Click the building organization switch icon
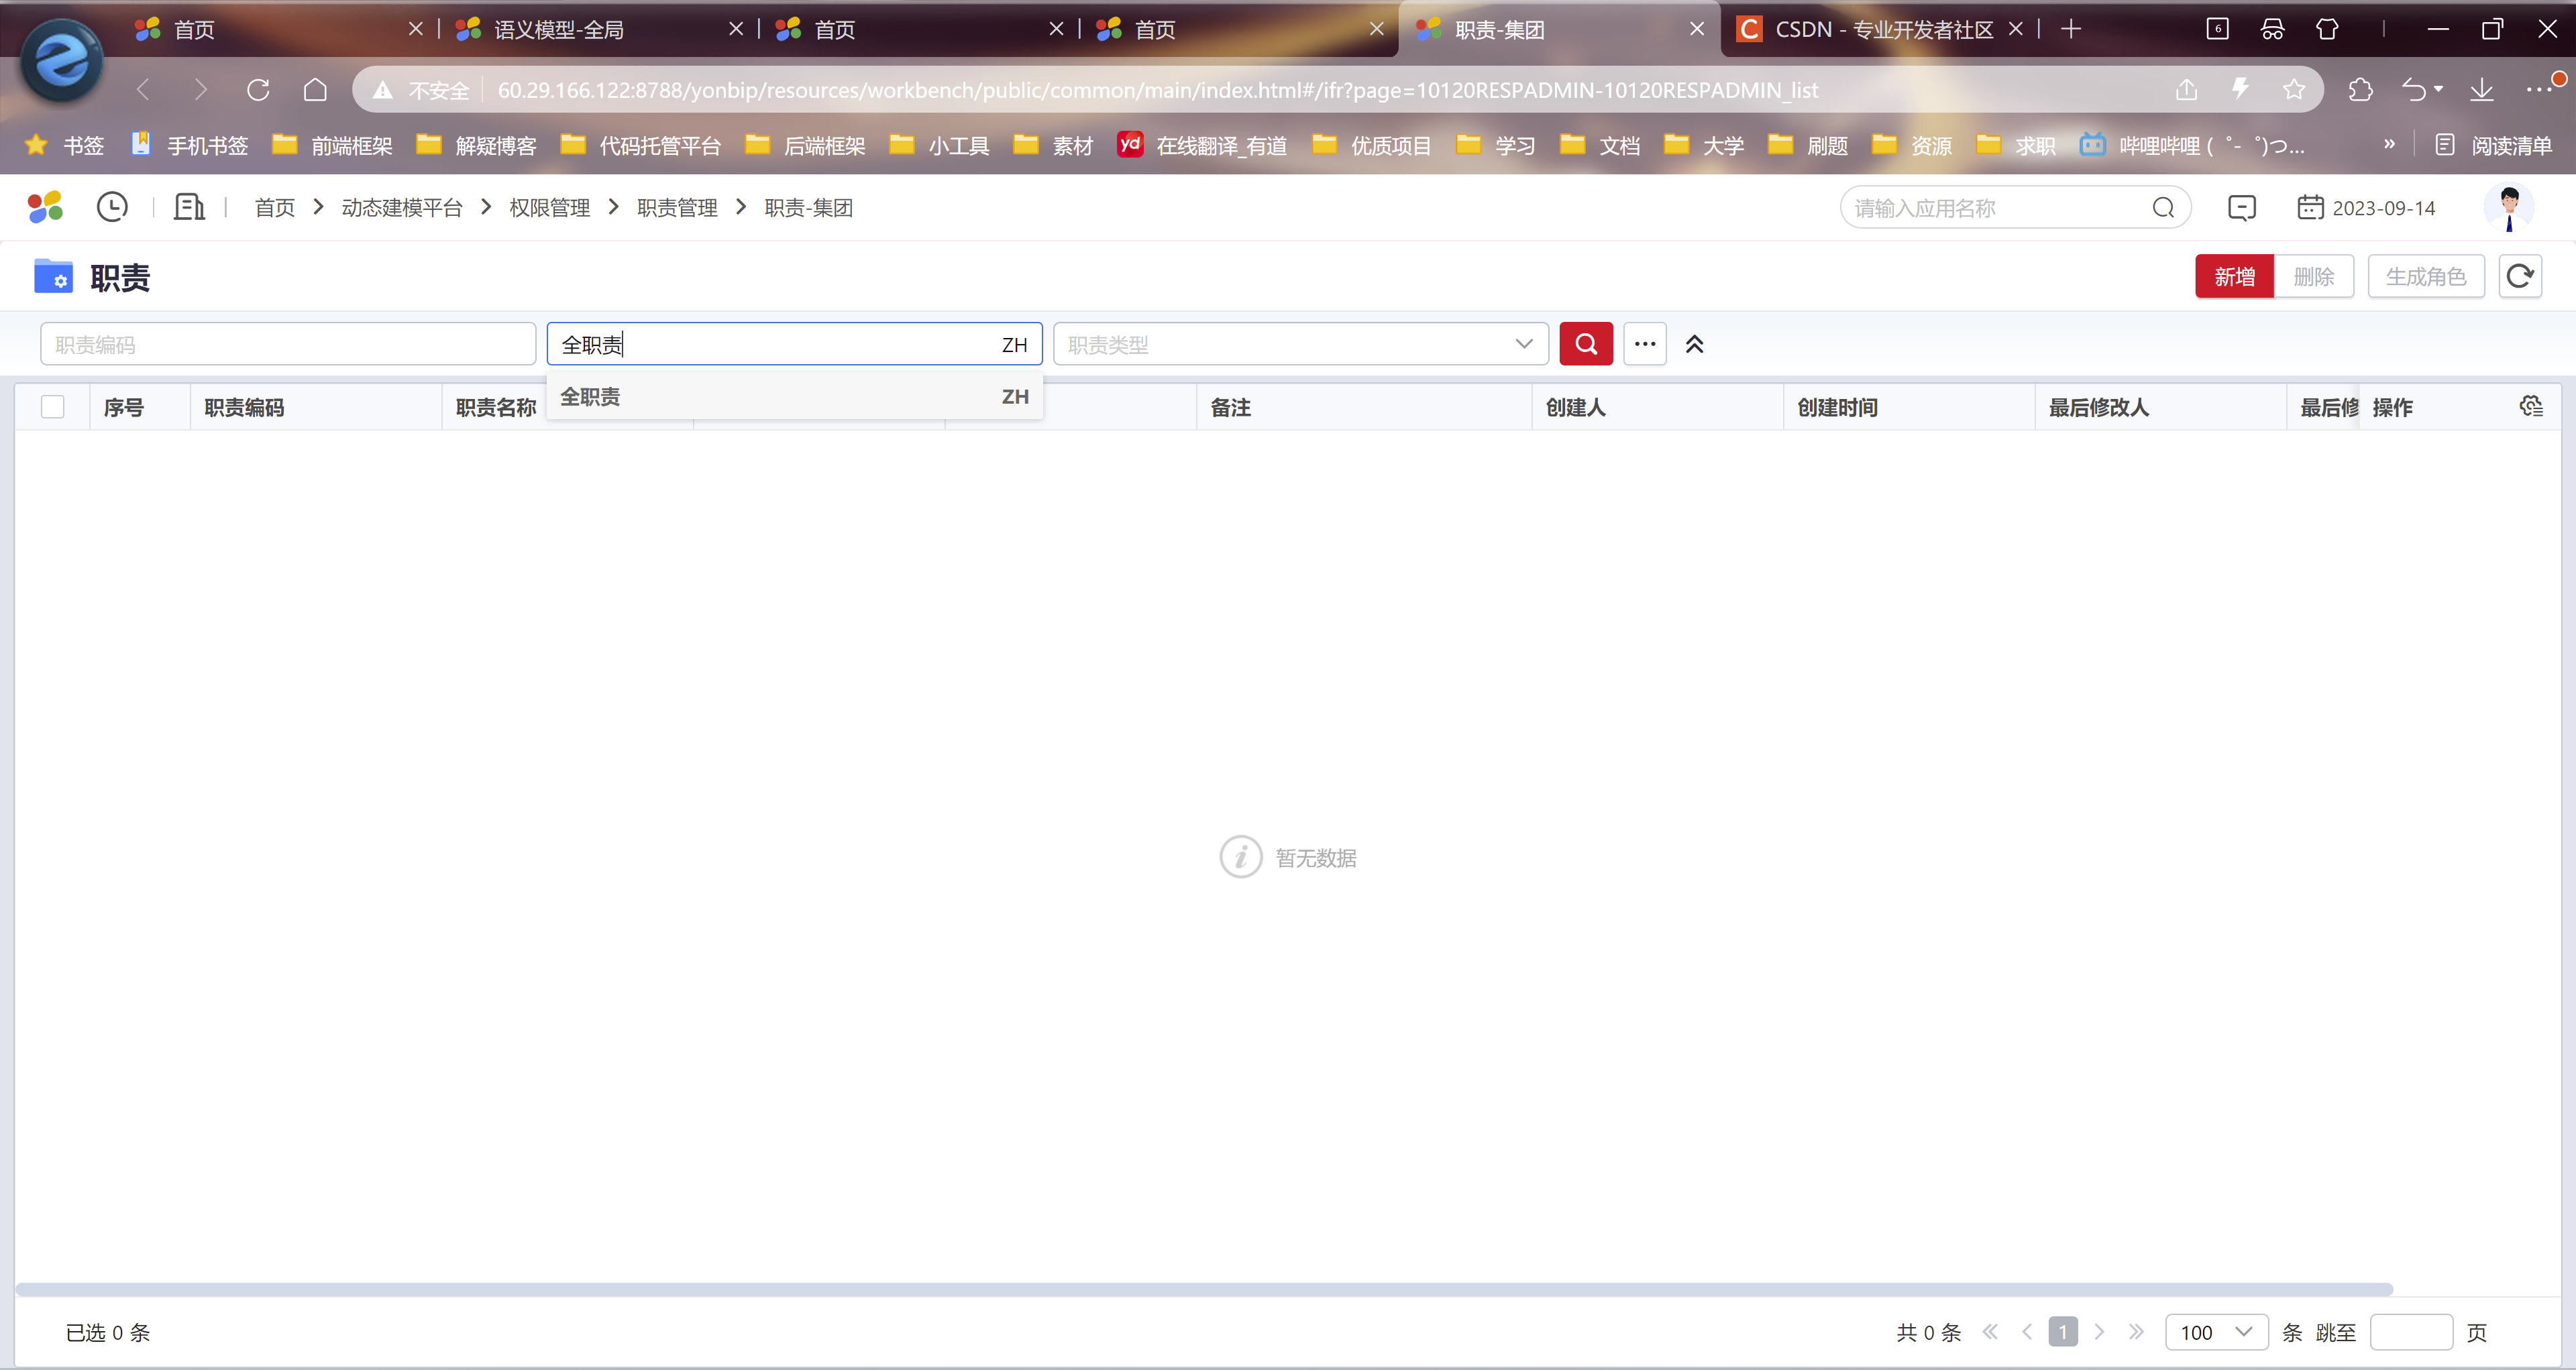The height and width of the screenshot is (1370, 2576). tap(189, 207)
